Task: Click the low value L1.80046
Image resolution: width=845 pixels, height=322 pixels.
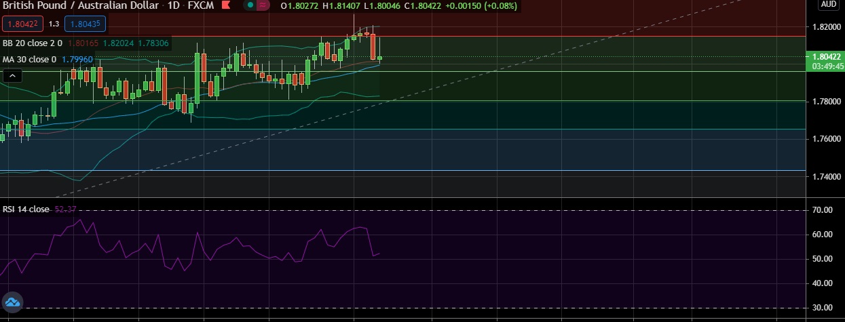Action: click(383, 6)
